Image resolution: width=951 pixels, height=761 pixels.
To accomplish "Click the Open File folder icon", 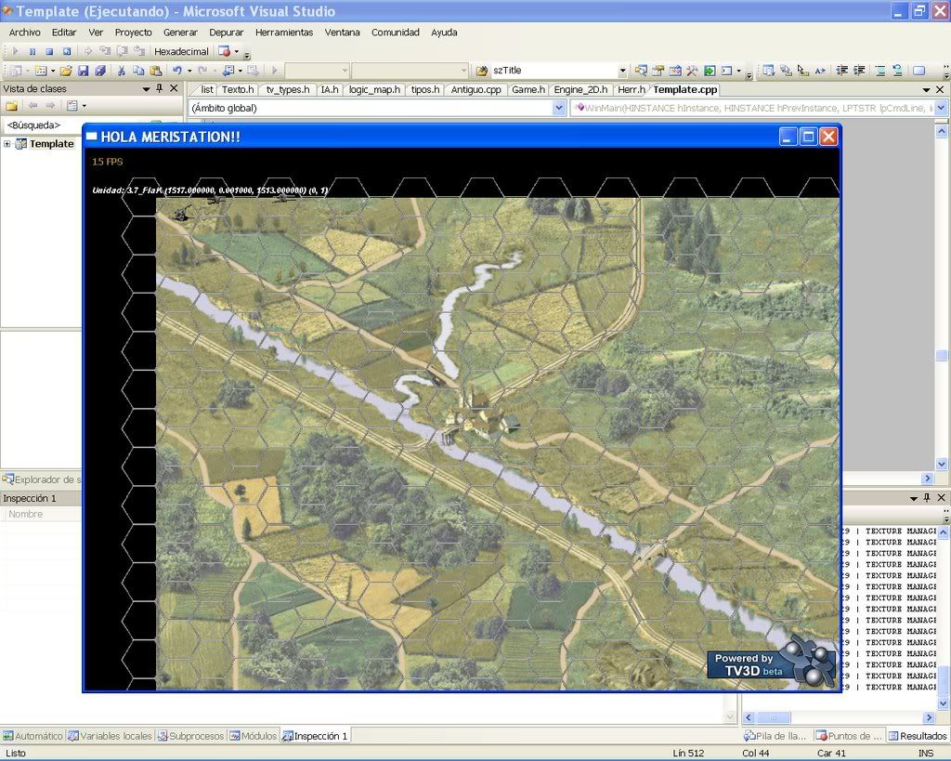I will pos(66,71).
